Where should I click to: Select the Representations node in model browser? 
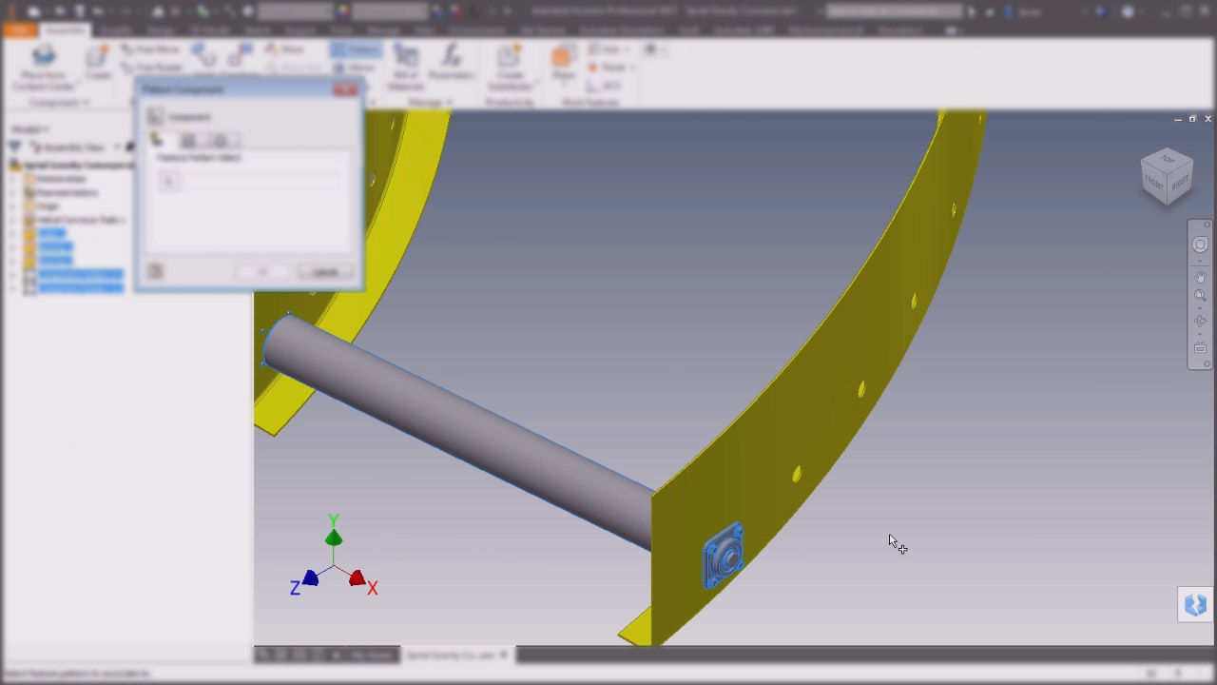(67, 192)
